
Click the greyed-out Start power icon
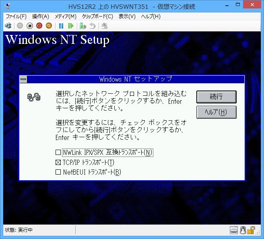click(20, 26)
